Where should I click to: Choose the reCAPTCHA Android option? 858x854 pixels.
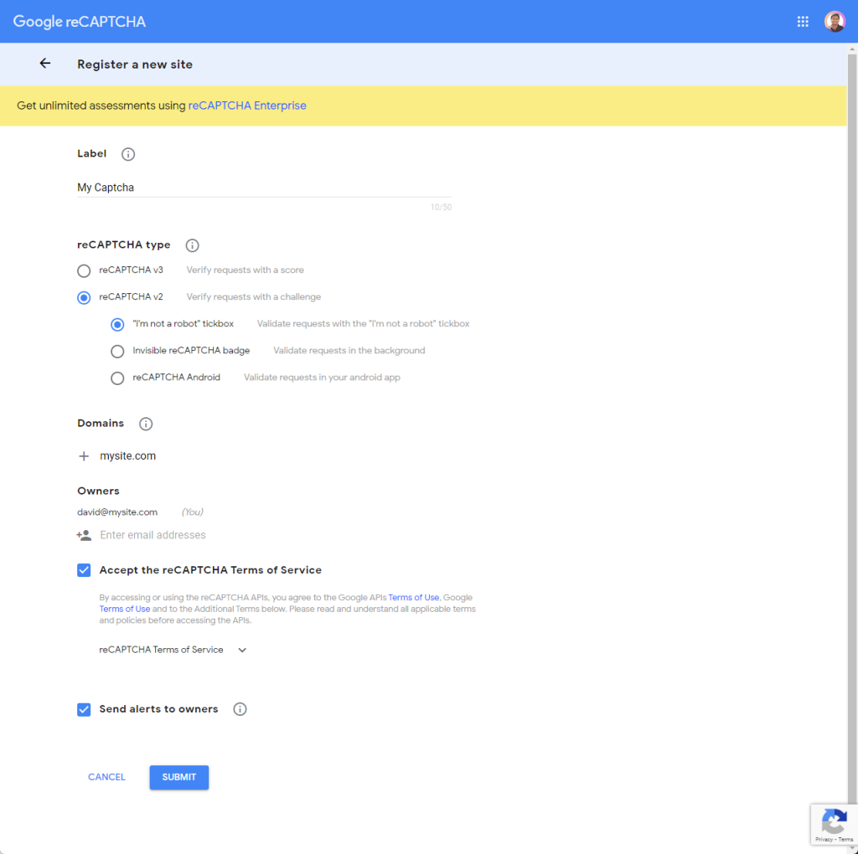pos(117,378)
